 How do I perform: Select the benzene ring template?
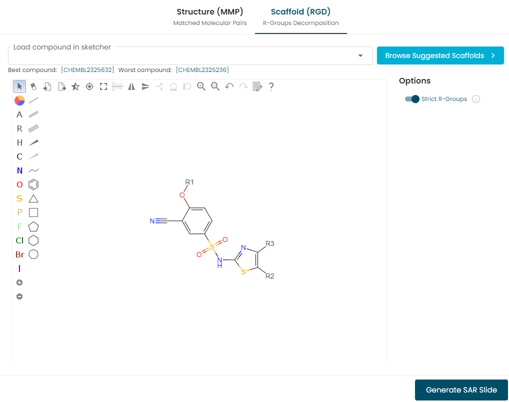pos(33,184)
